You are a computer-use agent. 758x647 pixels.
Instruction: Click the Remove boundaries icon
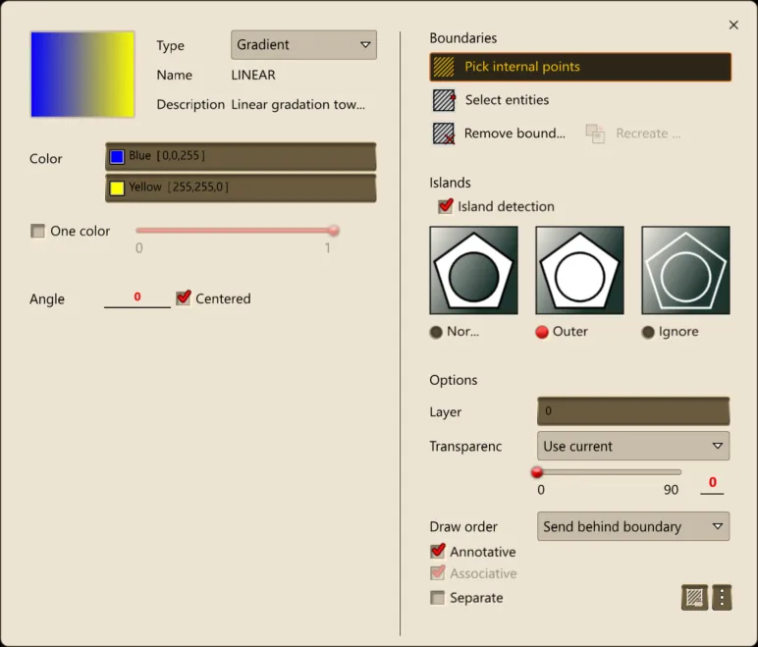pyautogui.click(x=445, y=134)
